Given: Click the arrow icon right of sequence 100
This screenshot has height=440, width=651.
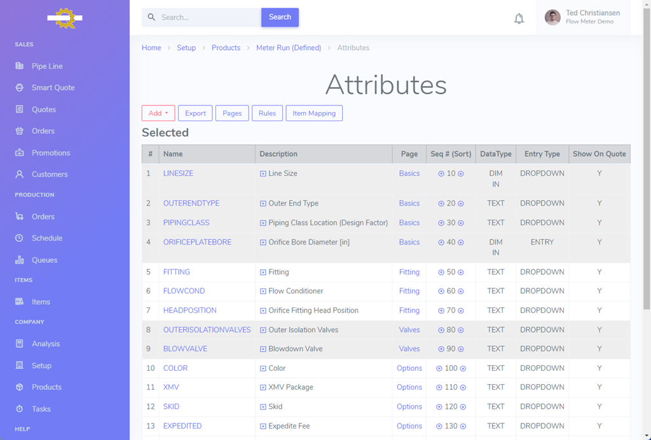Looking at the screenshot, I should pyautogui.click(x=463, y=369).
